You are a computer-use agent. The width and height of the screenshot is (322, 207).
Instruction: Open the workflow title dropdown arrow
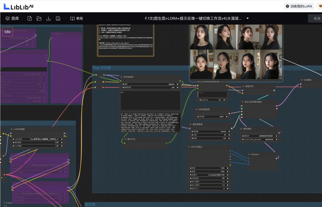(x=247, y=18)
